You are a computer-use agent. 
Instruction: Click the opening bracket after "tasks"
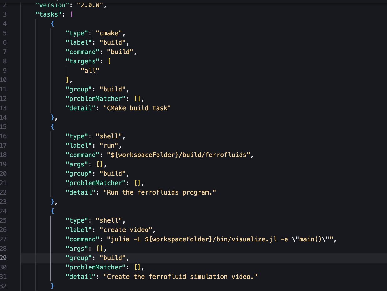[x=71, y=14]
